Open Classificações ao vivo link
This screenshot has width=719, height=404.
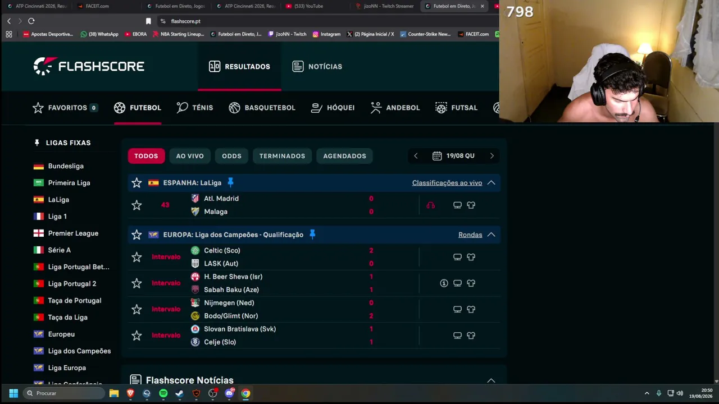pyautogui.click(x=447, y=183)
